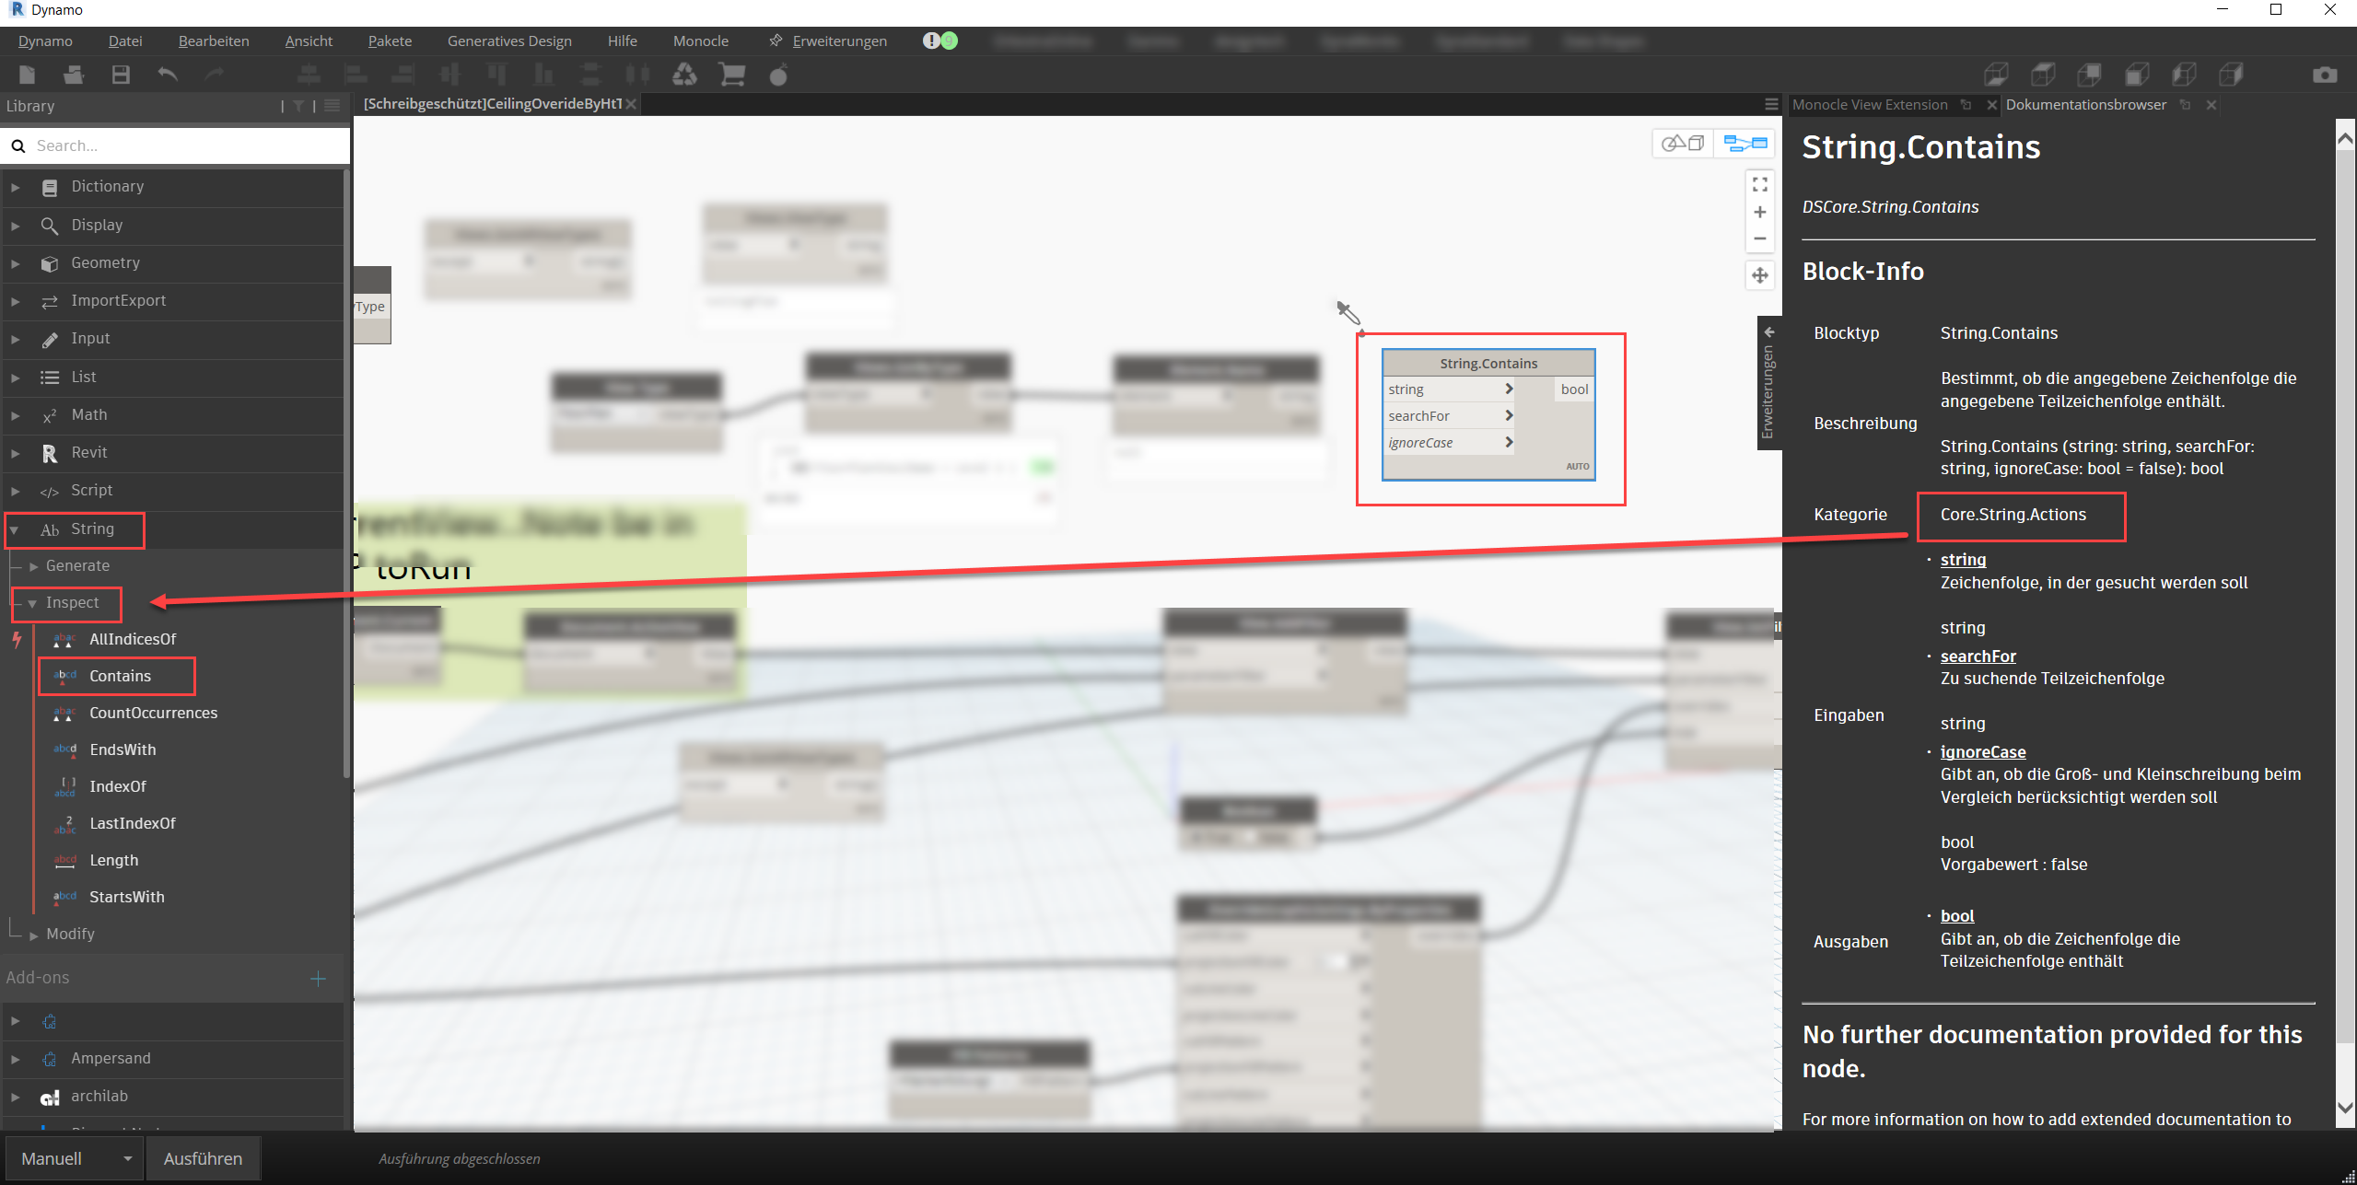Image resolution: width=2357 pixels, height=1185 pixels.
Task: Open the Pakete menu
Action: (x=390, y=41)
